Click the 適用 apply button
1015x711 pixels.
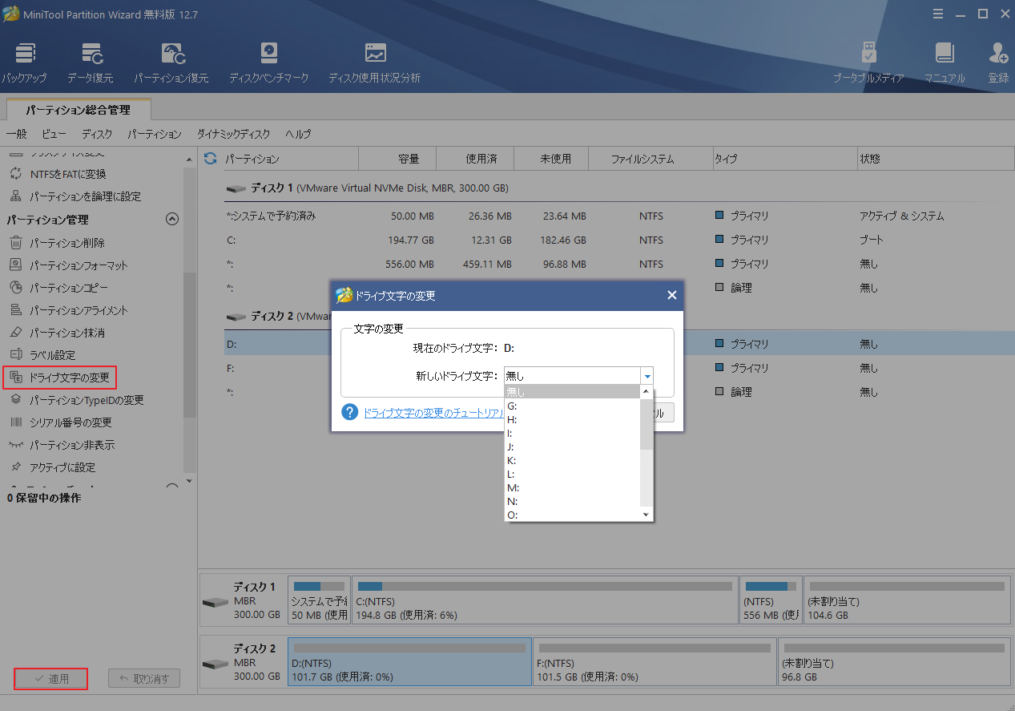pos(50,678)
